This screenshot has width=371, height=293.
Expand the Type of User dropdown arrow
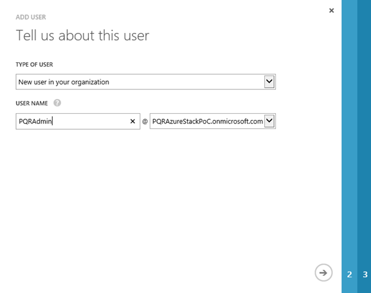[269, 81]
